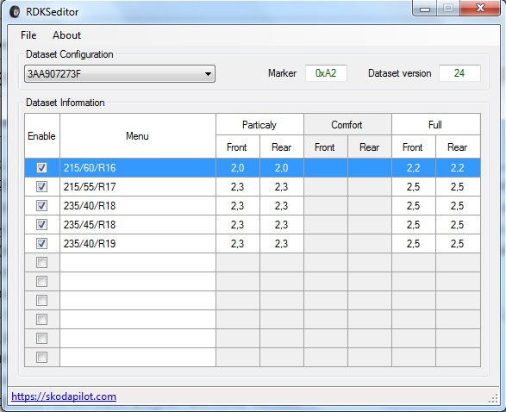Toggle Enable checkbox for 235/40/R19
This screenshot has height=412, width=506.
[x=41, y=244]
